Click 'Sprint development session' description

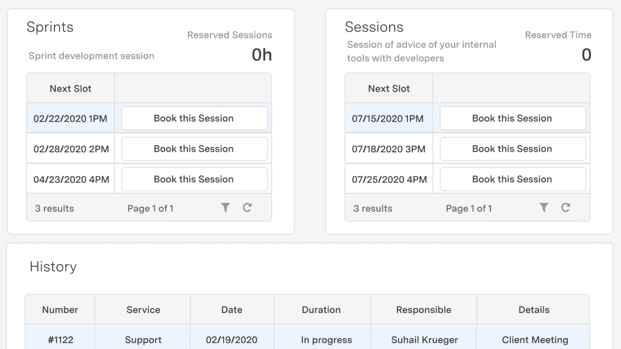(91, 56)
